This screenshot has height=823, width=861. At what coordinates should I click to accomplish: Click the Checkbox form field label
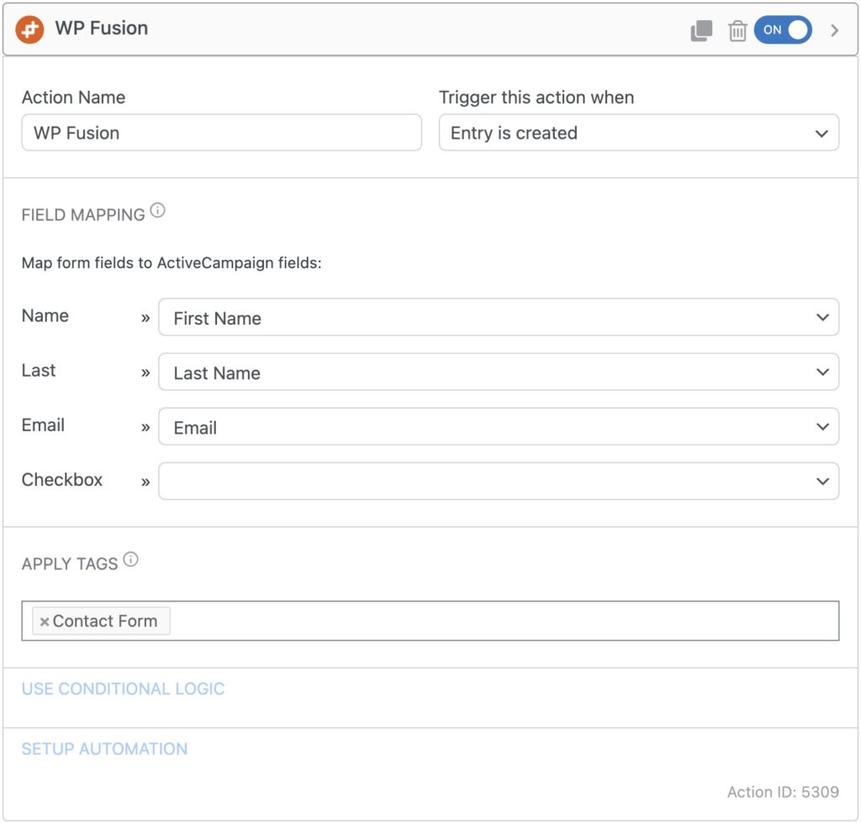pos(62,480)
